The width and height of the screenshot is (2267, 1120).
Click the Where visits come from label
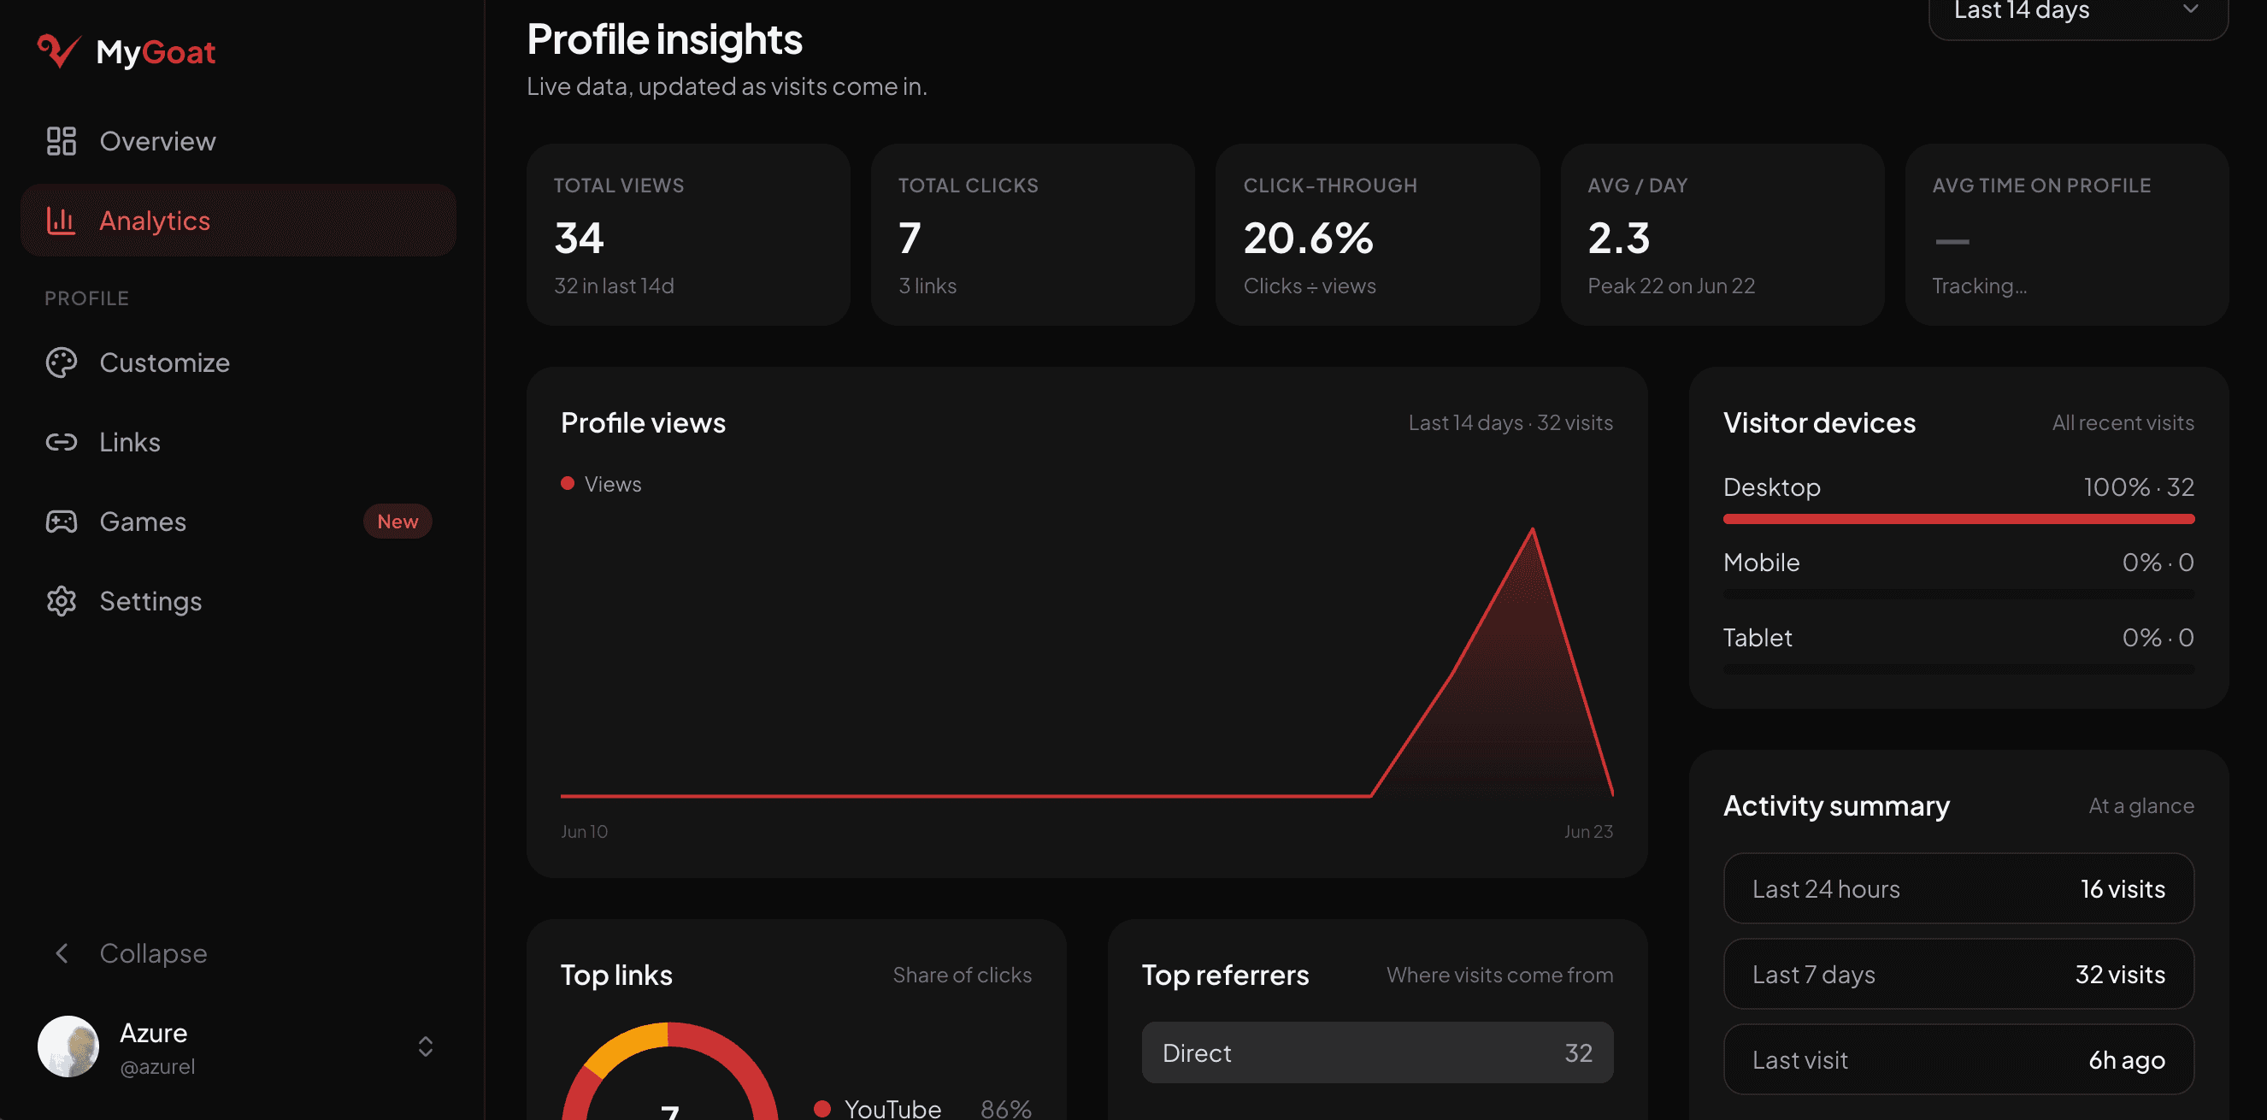1499,975
